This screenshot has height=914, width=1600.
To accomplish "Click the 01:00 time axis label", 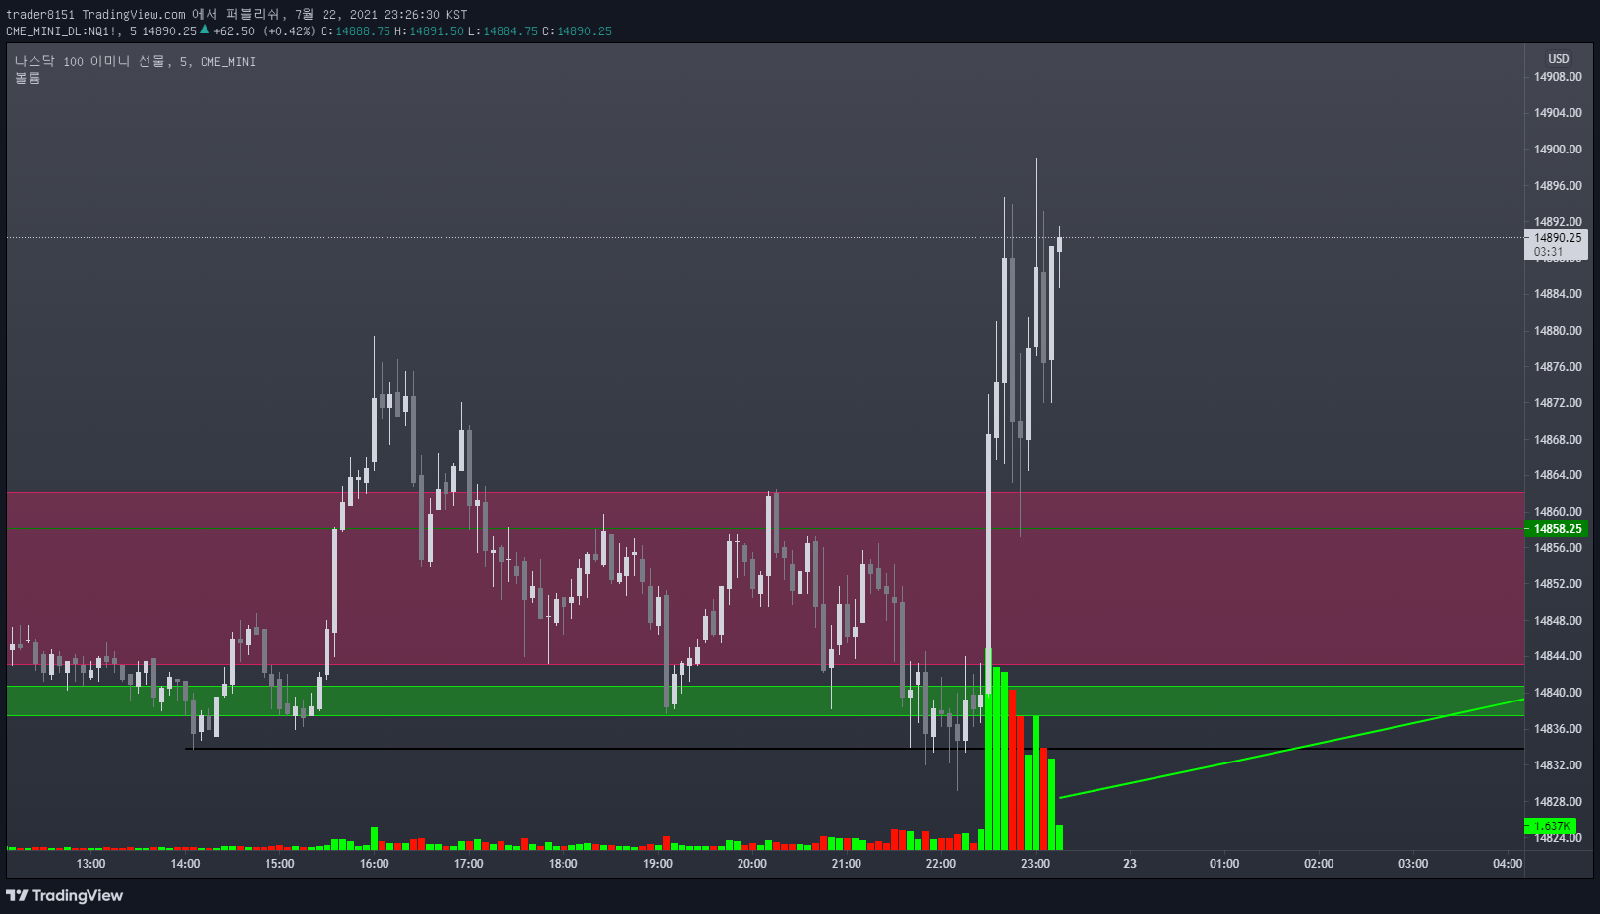I will (x=1223, y=864).
